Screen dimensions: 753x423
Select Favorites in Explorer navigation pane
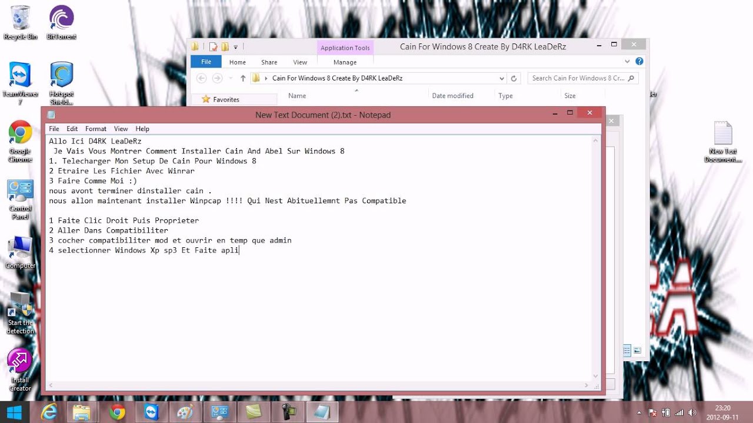pos(226,99)
